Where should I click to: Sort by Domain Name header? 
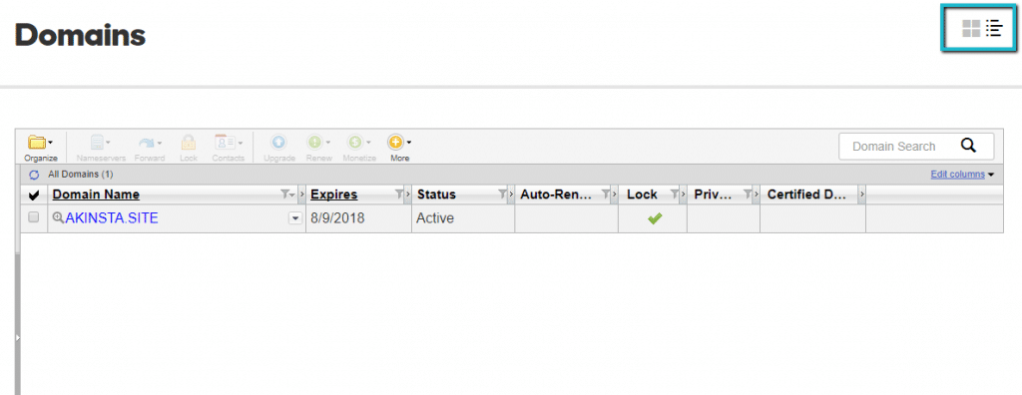(96, 195)
